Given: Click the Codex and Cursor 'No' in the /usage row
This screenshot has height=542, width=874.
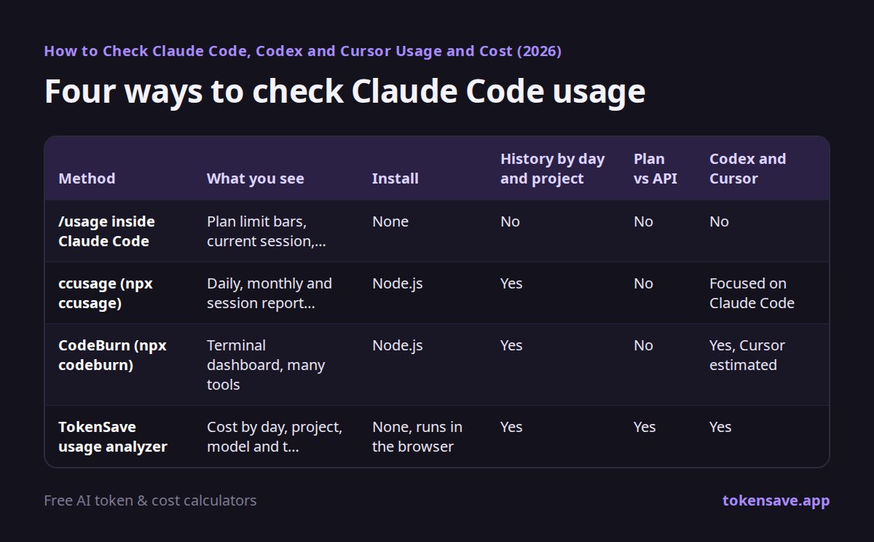Looking at the screenshot, I should click(719, 221).
